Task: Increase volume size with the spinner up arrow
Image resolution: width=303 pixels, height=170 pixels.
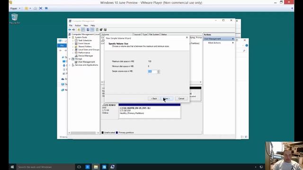Action: click(x=159, y=71)
